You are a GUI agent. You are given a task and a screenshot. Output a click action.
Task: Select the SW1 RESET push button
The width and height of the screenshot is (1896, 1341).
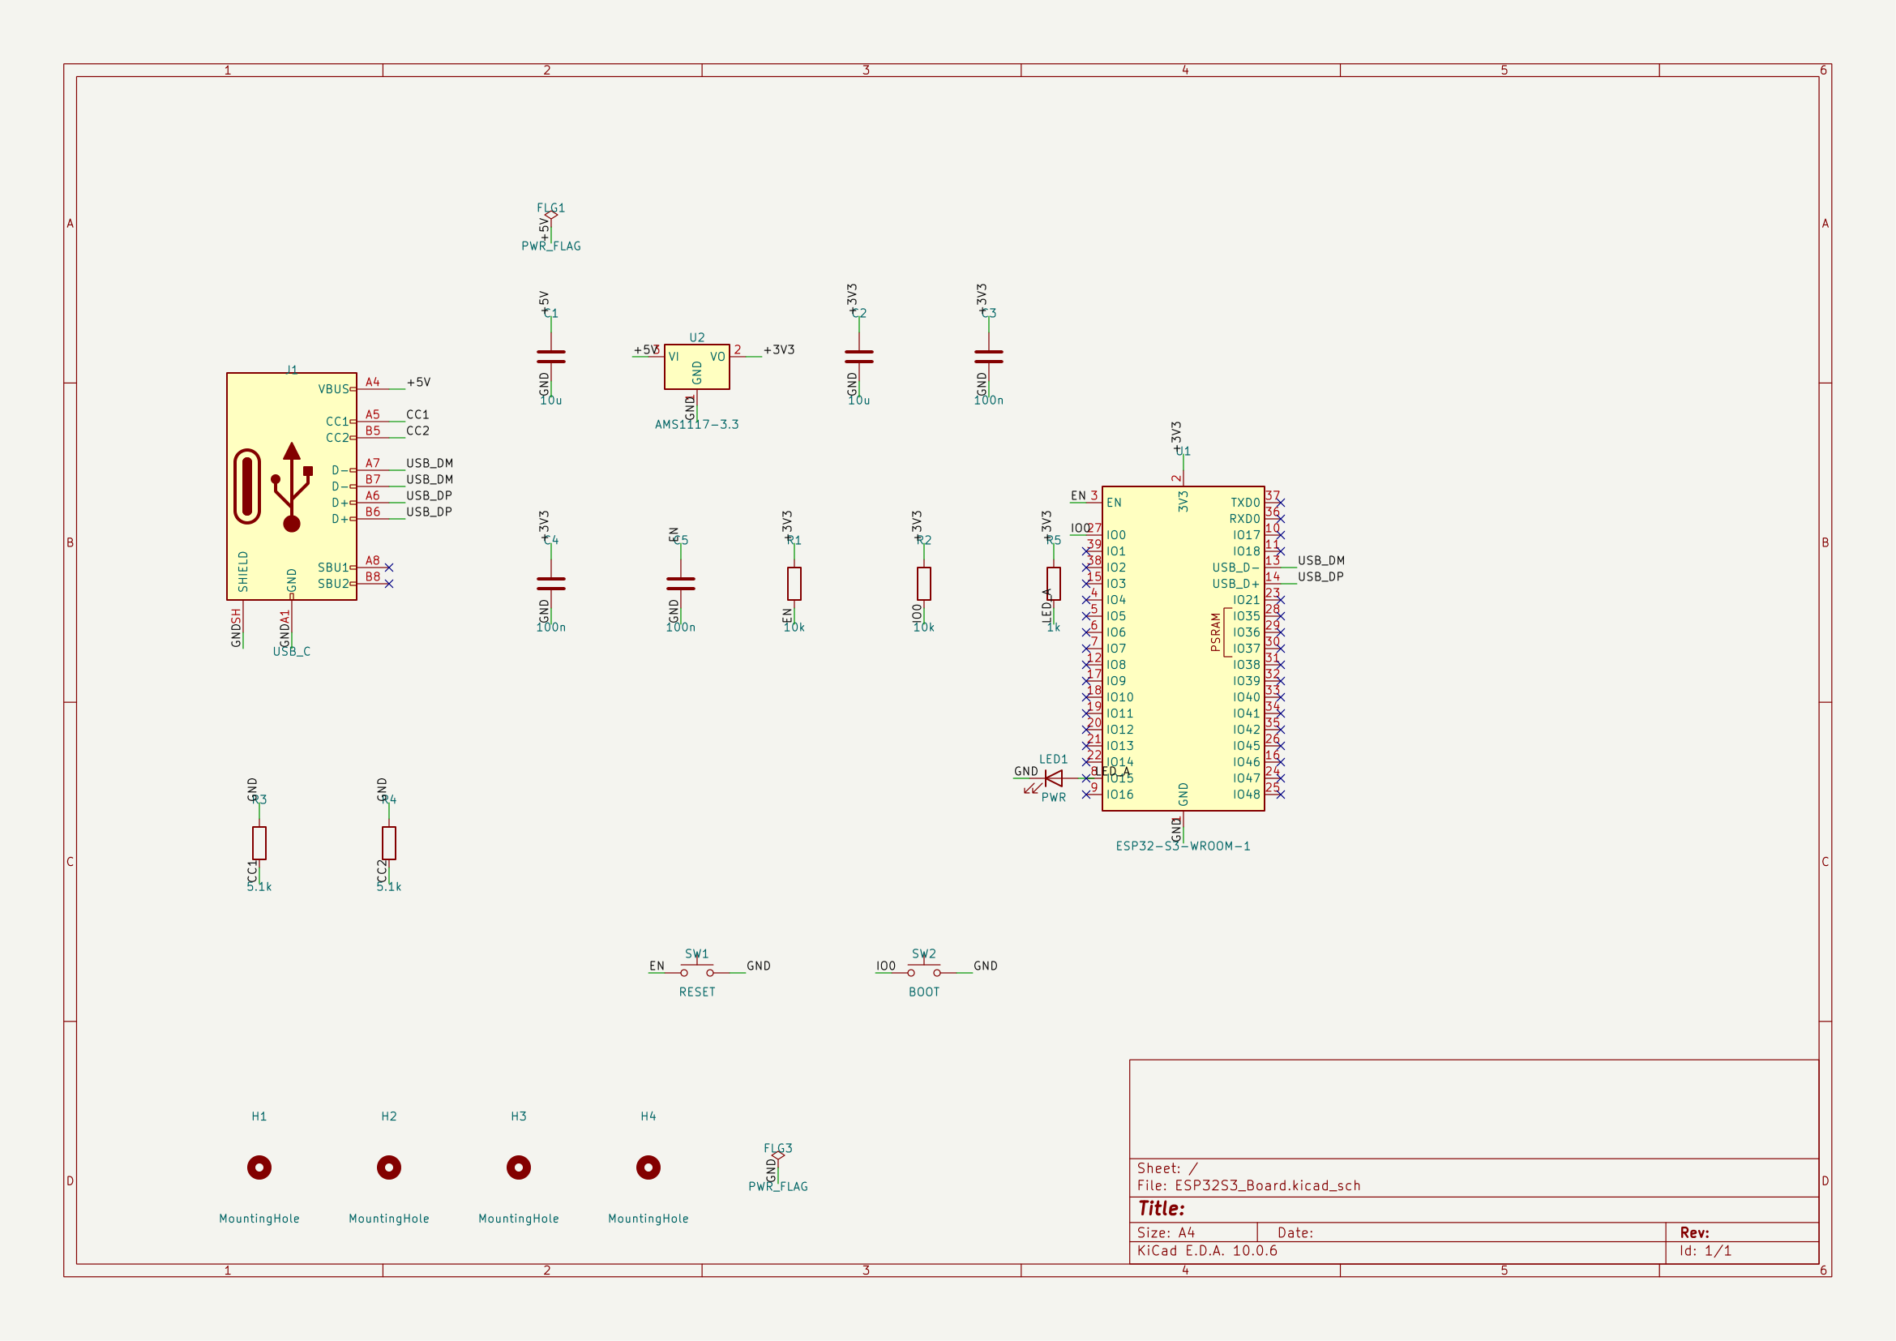697,970
